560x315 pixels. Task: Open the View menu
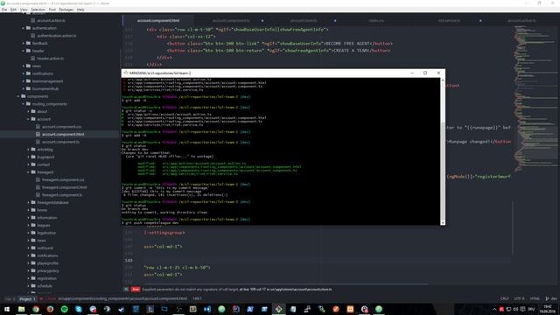pos(24,10)
